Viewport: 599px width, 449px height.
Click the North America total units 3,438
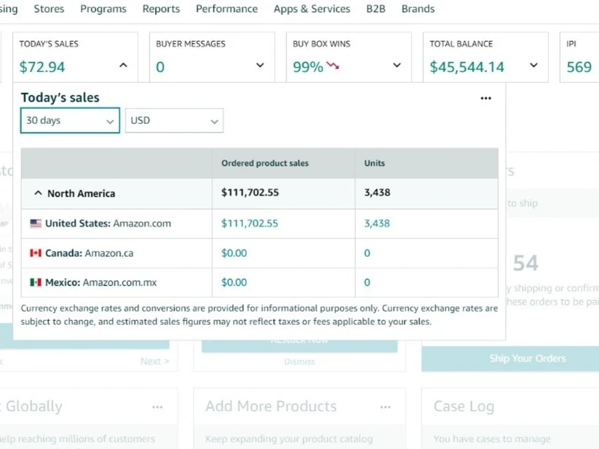click(377, 192)
